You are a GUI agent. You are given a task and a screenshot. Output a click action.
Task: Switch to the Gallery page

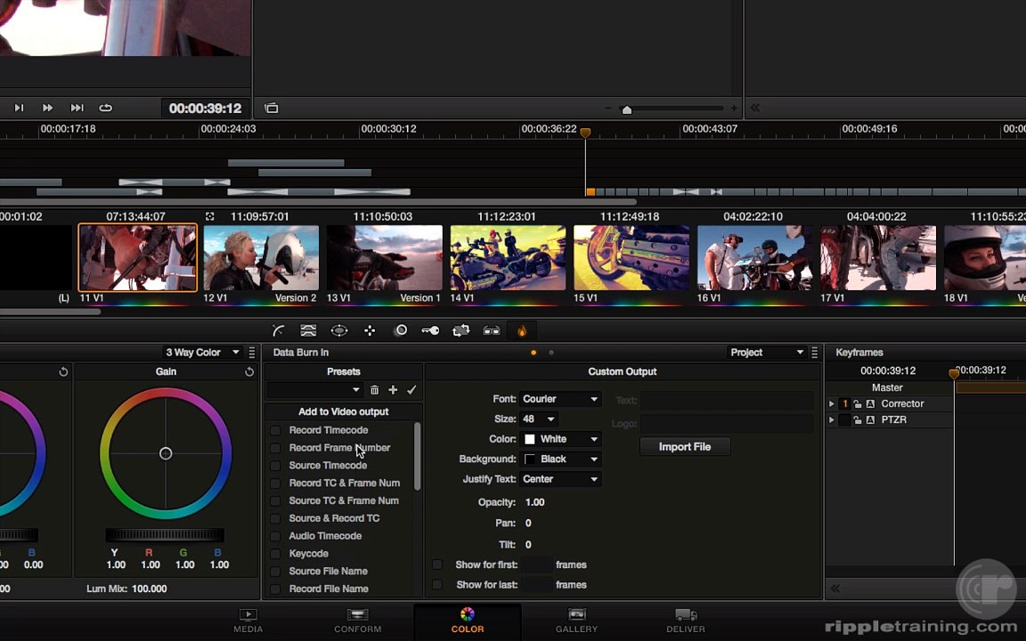tap(576, 621)
